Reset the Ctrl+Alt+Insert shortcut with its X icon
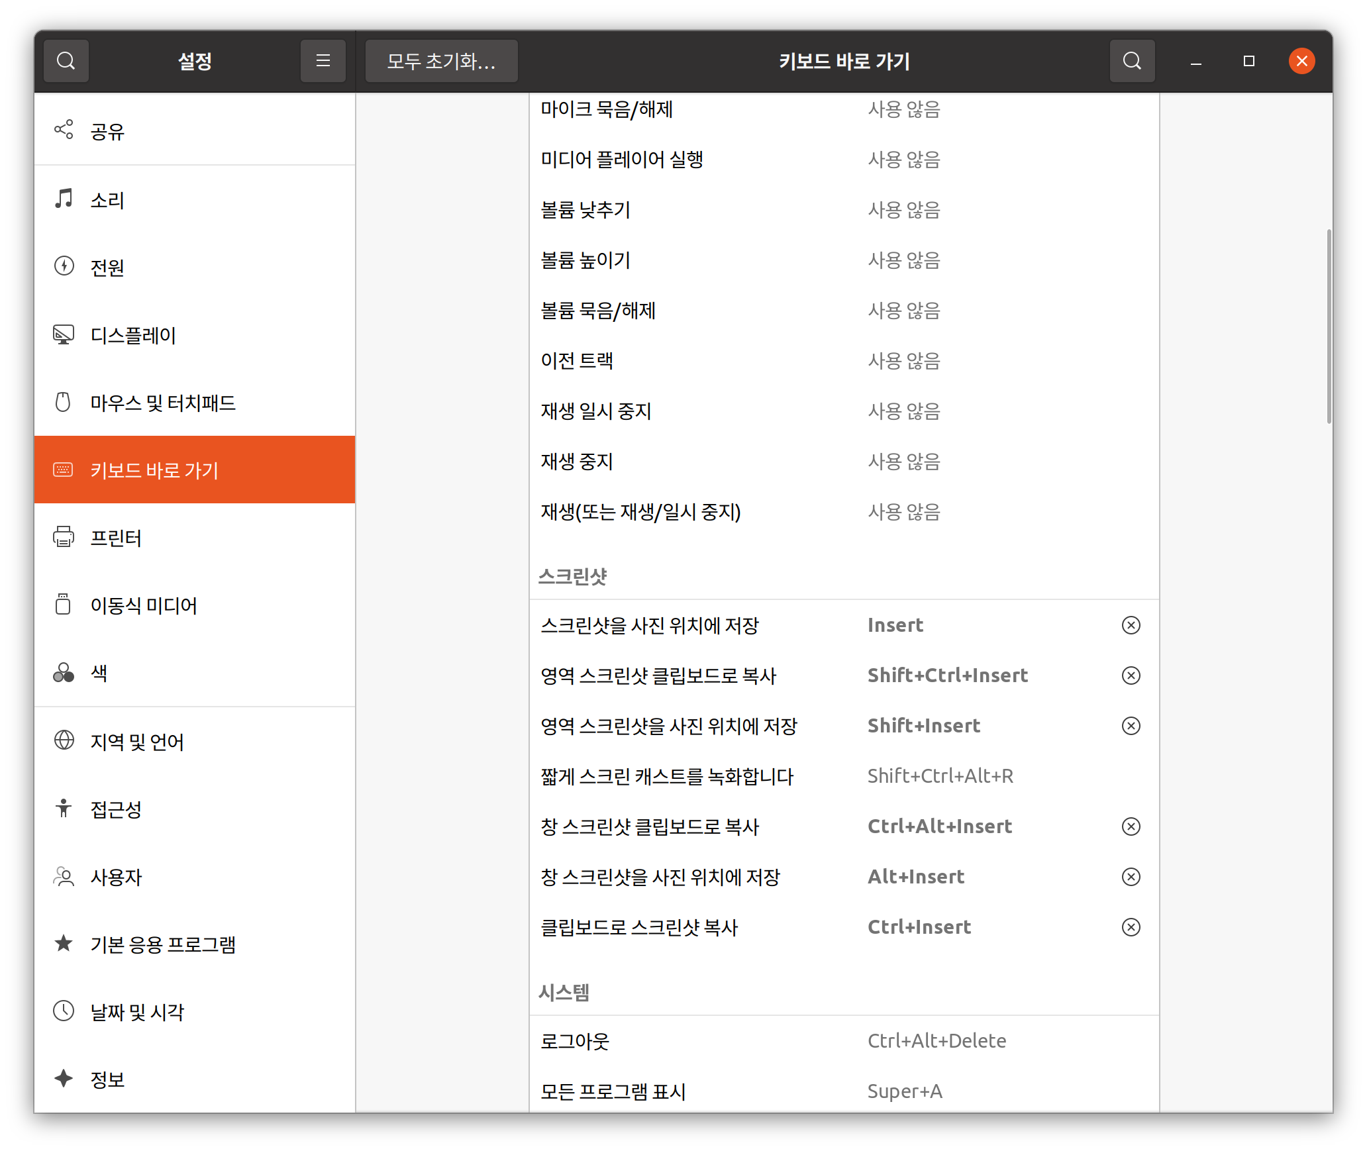Image resolution: width=1367 pixels, height=1151 pixels. [x=1131, y=826]
